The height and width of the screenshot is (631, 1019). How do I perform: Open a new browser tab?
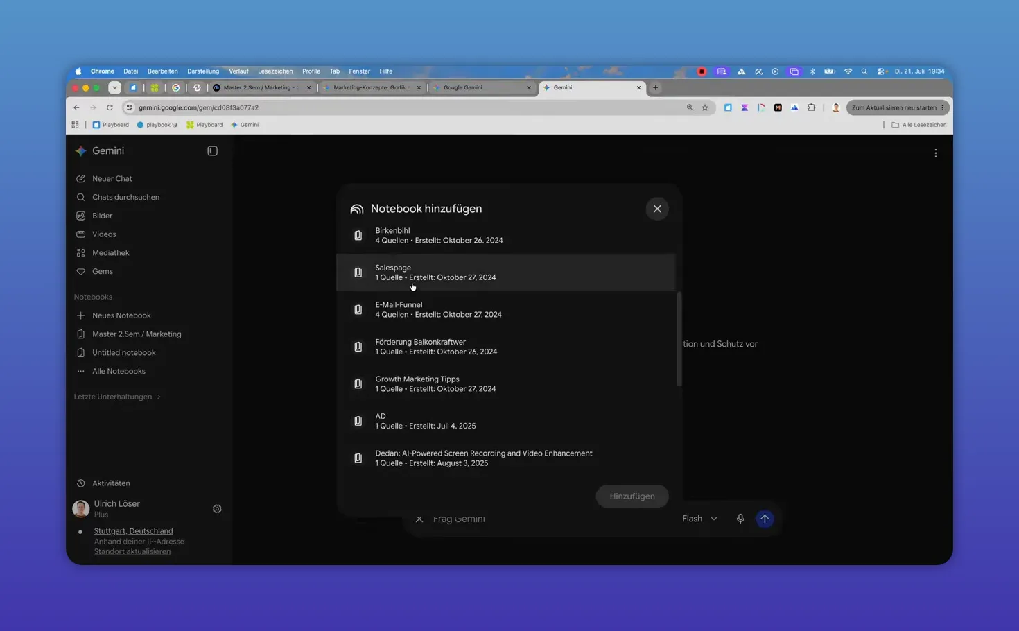656,88
